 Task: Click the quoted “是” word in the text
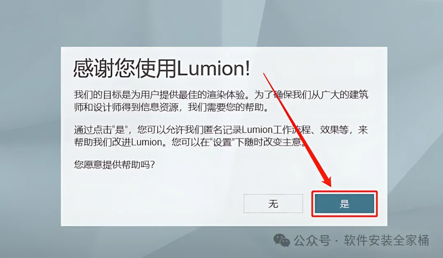pyautogui.click(x=120, y=130)
